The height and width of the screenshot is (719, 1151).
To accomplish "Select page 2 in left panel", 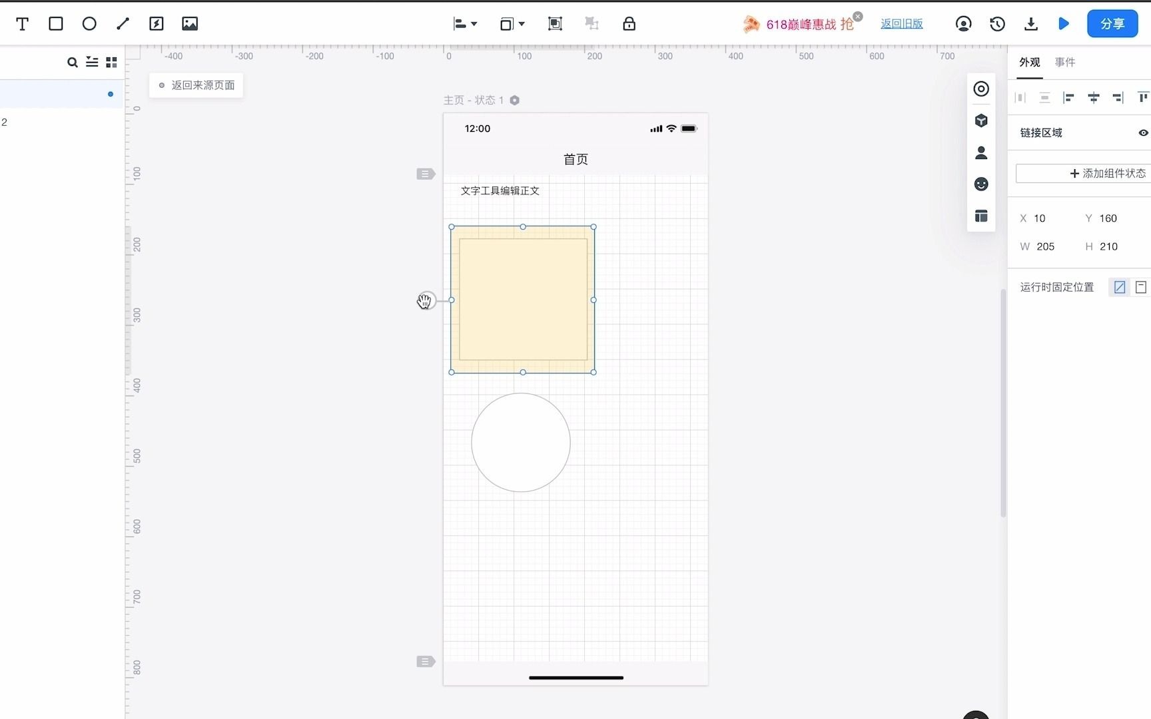I will (62, 122).
